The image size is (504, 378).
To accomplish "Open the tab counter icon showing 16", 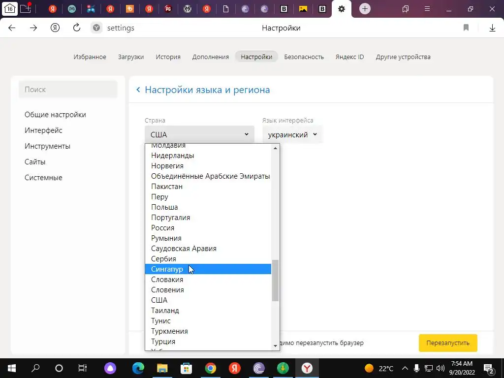I will coord(10,9).
